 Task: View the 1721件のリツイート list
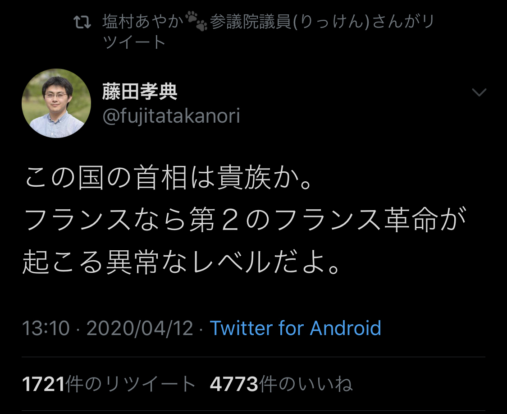click(109, 384)
